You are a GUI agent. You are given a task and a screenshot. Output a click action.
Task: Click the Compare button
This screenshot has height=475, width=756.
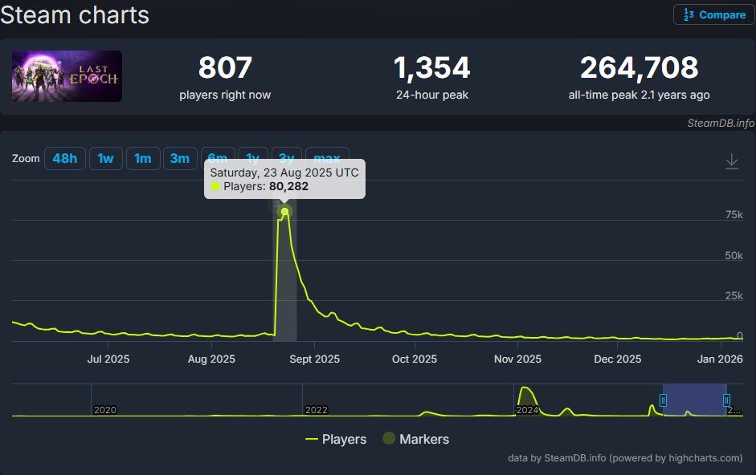[x=713, y=14]
